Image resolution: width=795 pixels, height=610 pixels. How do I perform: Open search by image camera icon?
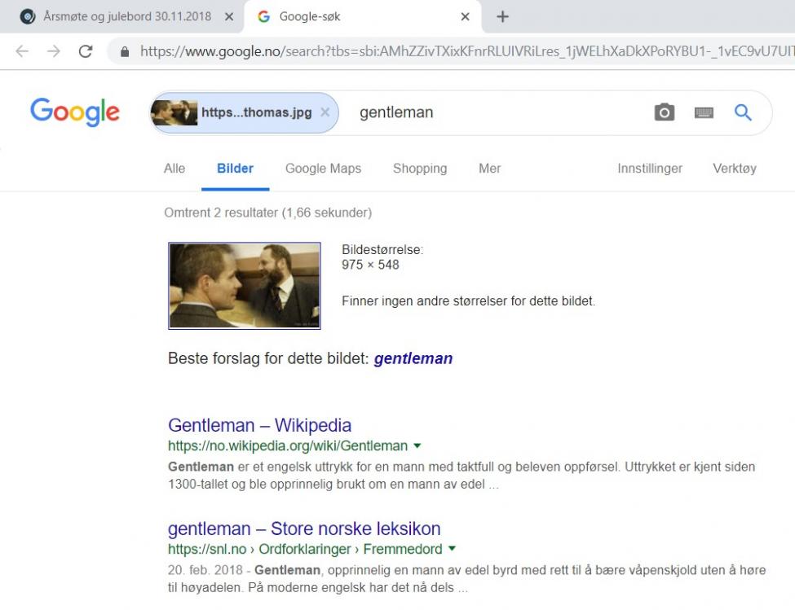click(x=665, y=112)
